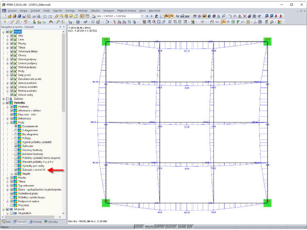Screen dimensions: 307x230
Task: Toggle UCHOP snap in status bar
Action: [x=139, y=227]
